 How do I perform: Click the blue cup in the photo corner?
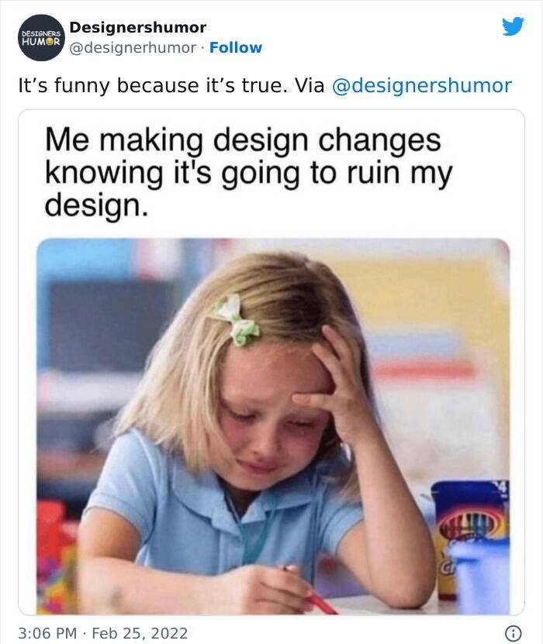[481, 576]
